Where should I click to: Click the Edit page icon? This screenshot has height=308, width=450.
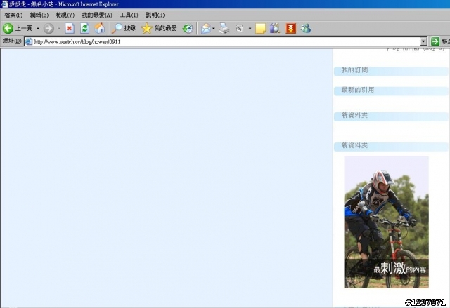[239, 28]
